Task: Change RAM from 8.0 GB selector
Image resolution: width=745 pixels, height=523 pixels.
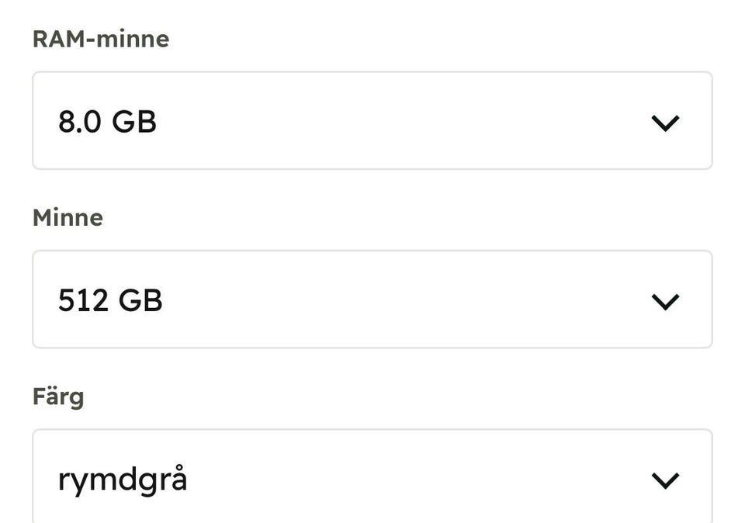Action: (372, 120)
